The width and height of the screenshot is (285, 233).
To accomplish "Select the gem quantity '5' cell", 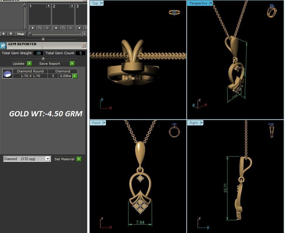I will click(53, 76).
